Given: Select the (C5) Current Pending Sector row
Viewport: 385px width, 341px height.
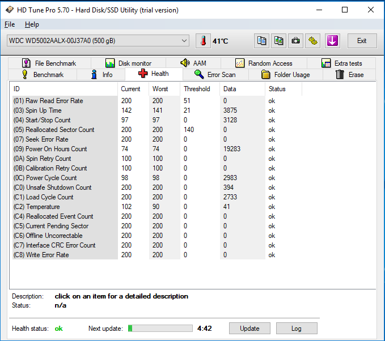Looking at the screenshot, I should tap(157, 226).
